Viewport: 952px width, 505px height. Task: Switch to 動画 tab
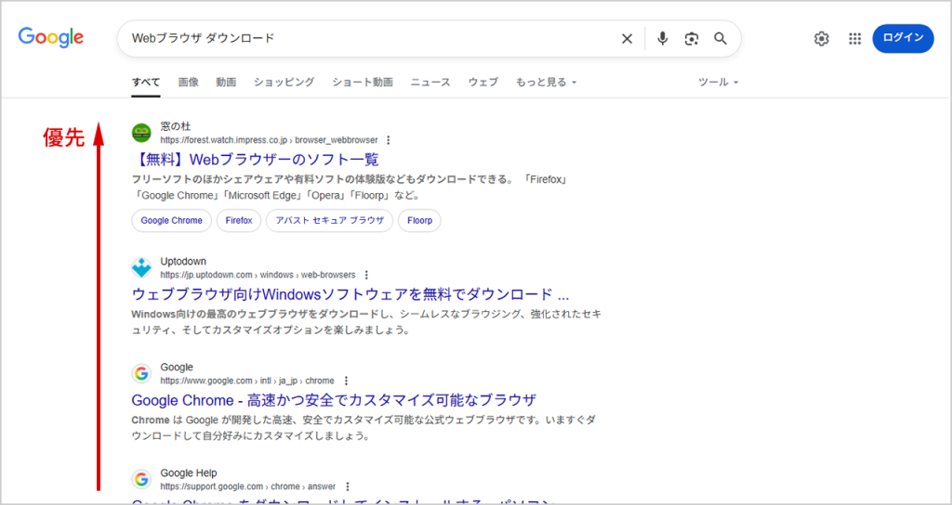pyautogui.click(x=226, y=82)
